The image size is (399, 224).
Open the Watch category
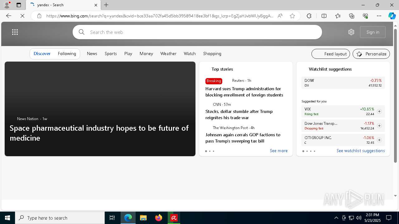coord(190,54)
